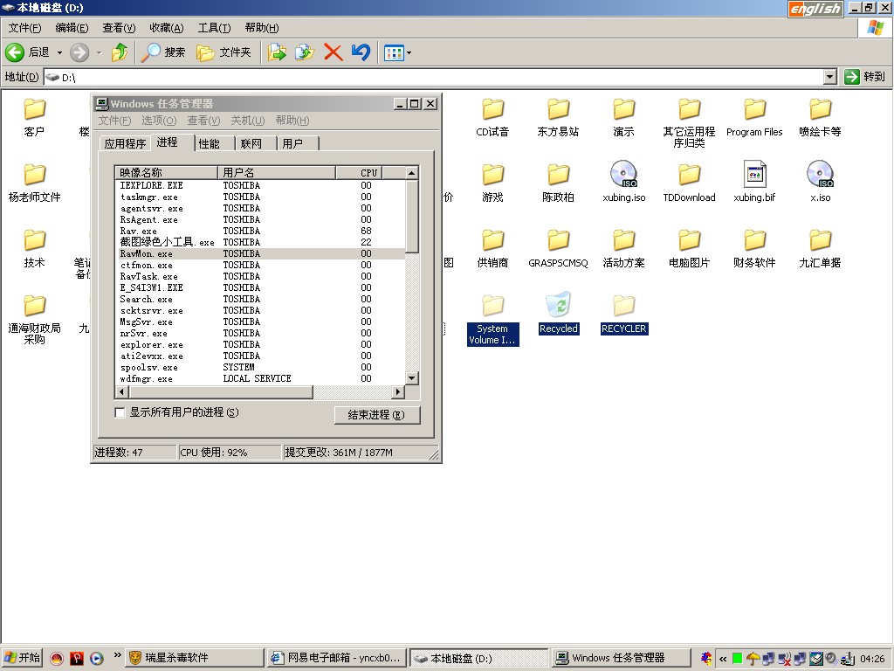Click the Copy To folder icon
894x671 pixels.
(304, 52)
